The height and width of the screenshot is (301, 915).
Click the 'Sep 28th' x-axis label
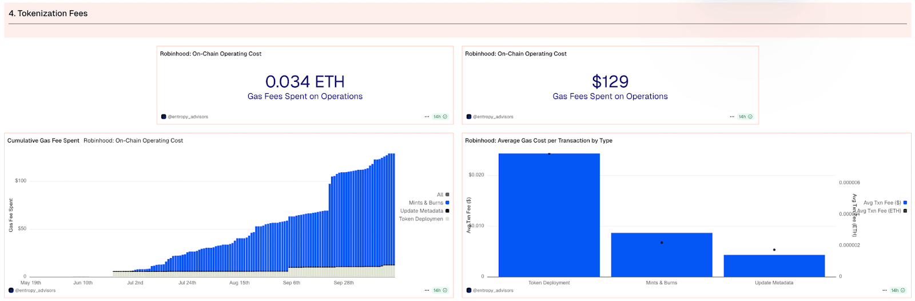(x=344, y=283)
